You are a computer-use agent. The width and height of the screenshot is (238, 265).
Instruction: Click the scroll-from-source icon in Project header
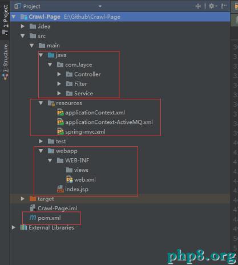click(x=198, y=6)
